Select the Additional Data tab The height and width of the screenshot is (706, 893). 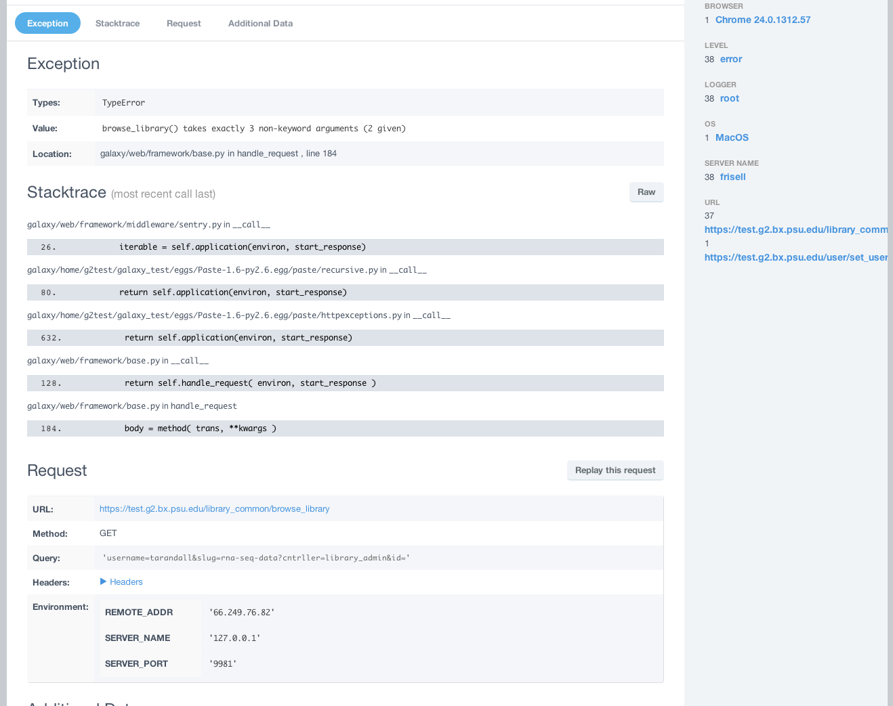coord(260,23)
